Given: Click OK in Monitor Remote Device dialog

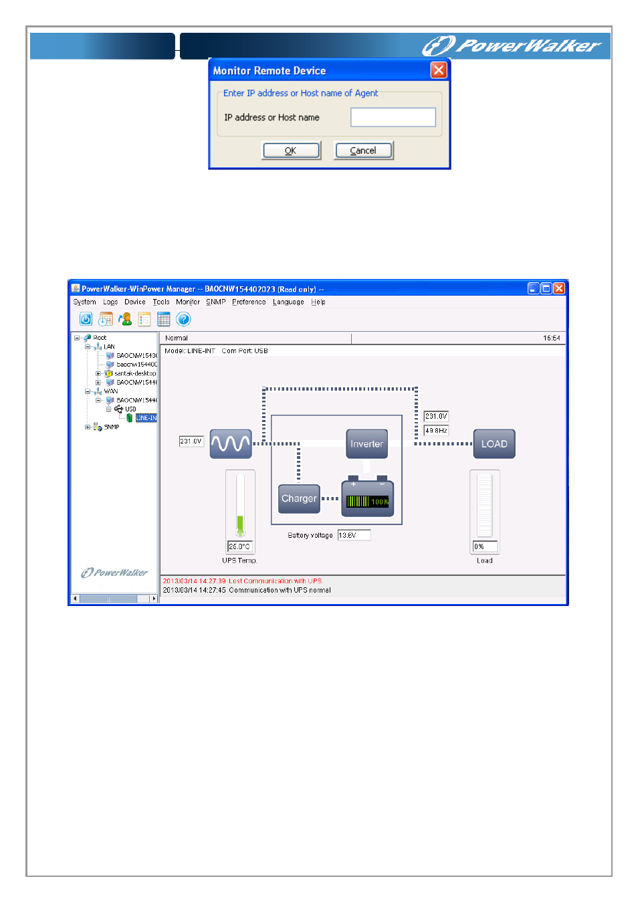Looking at the screenshot, I should (291, 150).
